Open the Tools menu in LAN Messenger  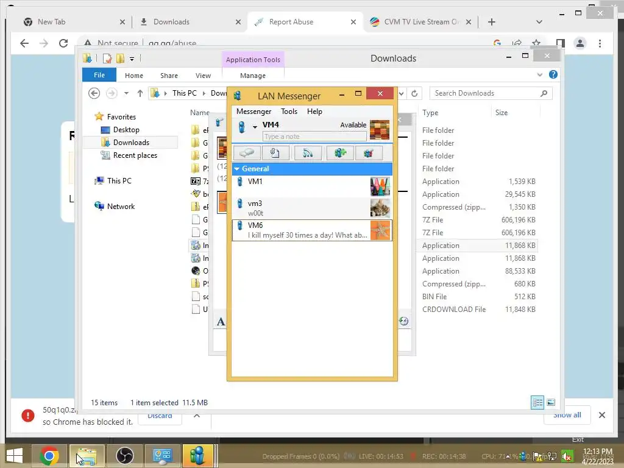(289, 112)
